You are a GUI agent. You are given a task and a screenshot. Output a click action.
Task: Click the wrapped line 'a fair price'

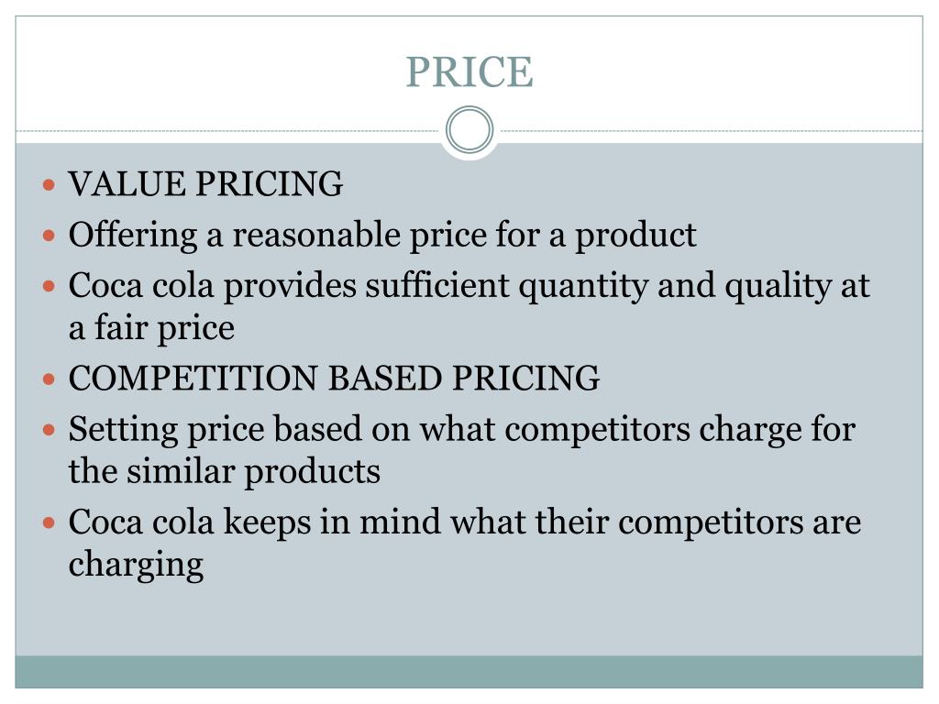pos(151,329)
